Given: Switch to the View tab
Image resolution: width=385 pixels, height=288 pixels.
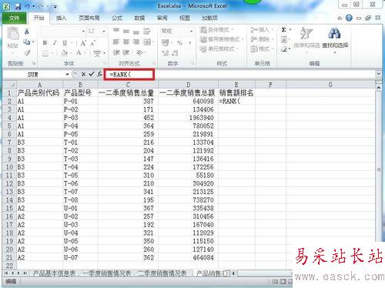Looking at the screenshot, I should 185,18.
